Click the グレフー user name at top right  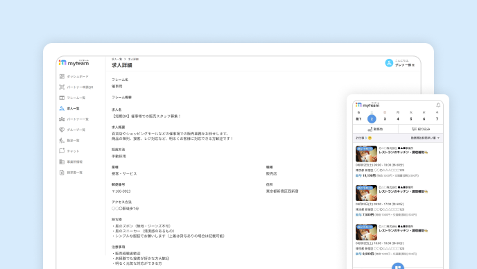click(x=405, y=64)
